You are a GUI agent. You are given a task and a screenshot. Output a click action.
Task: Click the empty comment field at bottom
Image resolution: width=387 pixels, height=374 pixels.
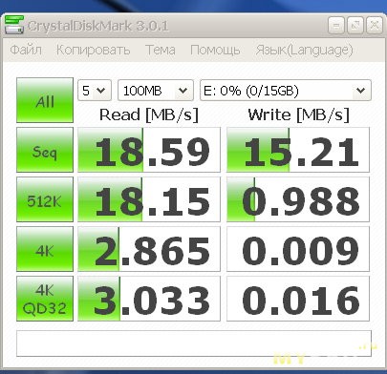point(194,343)
